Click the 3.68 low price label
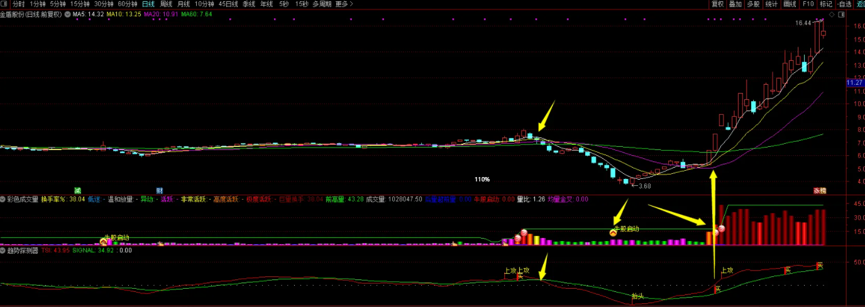865x307 pixels. 646,186
